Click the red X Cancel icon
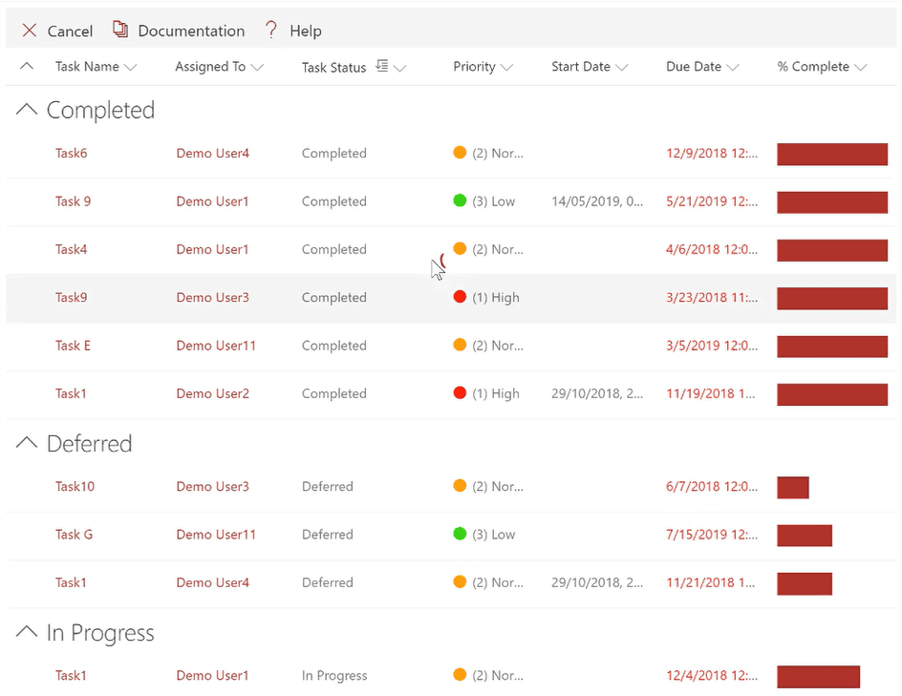The width and height of the screenshot is (902, 696). click(x=29, y=30)
